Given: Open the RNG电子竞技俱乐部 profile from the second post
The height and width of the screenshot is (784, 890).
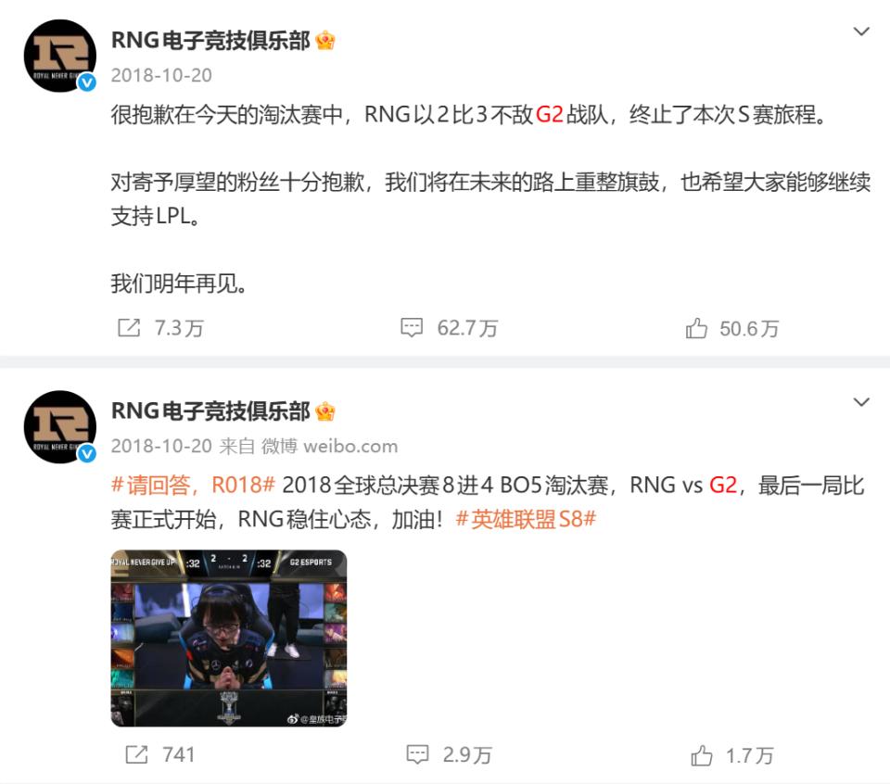Looking at the screenshot, I should click(210, 411).
